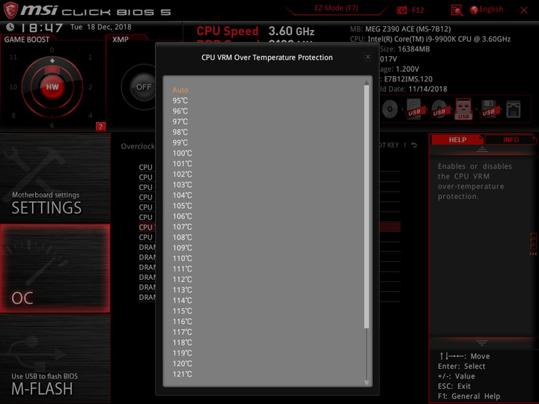Click the scroll up arrow in popup
This screenshot has width=539, height=404.
click(366, 82)
